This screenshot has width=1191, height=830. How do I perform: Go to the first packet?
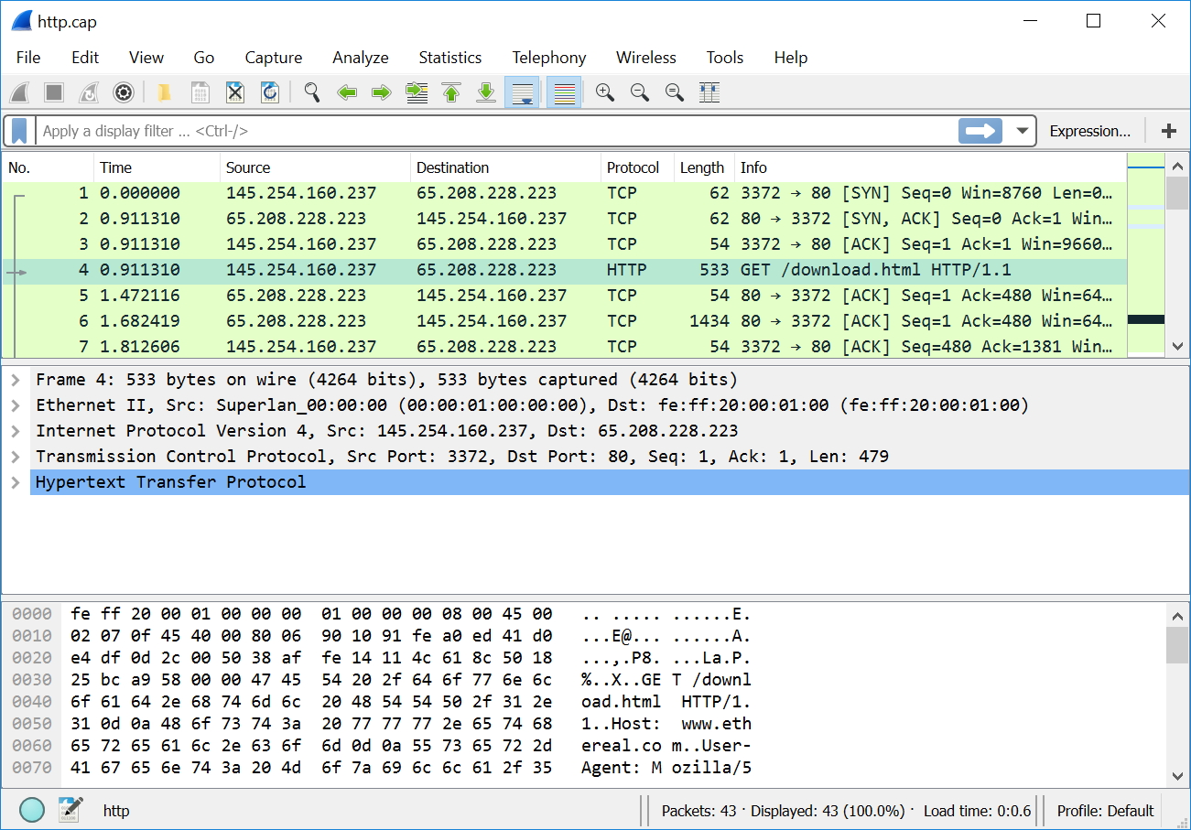click(451, 92)
